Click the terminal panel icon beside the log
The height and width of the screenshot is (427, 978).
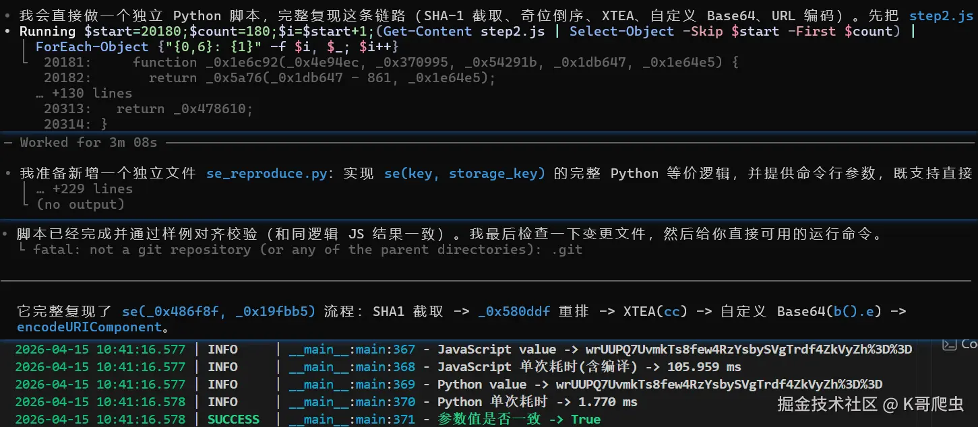(x=950, y=344)
